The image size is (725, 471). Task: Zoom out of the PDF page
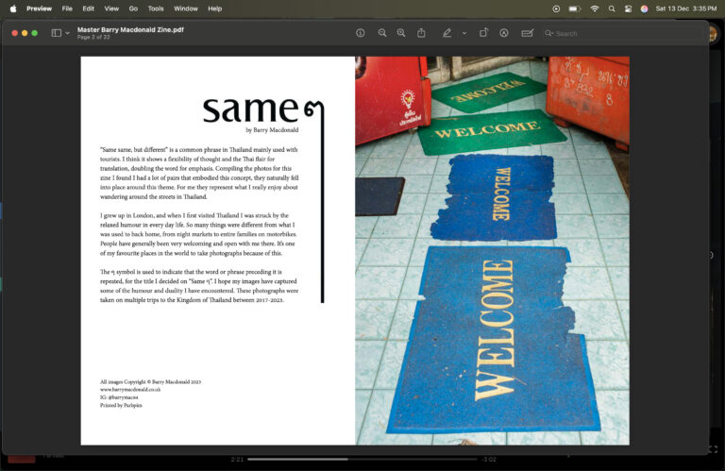point(382,33)
